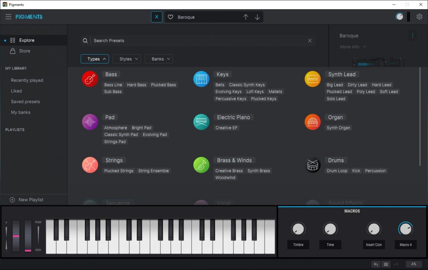Image resolution: width=428 pixels, height=270 pixels.
Task: Toggle the Plucked Bass tag filter
Action: point(163,85)
